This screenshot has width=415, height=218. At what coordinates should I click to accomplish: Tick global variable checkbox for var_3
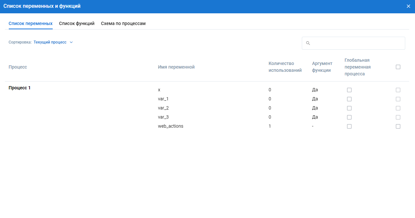coord(349,117)
